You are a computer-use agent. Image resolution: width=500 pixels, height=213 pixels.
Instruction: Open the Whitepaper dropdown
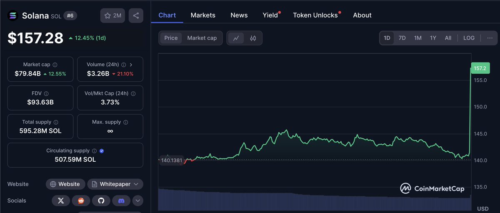point(115,184)
